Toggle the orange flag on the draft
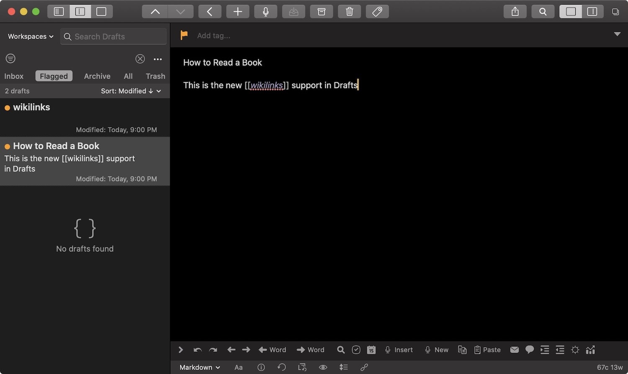628x374 pixels. (184, 36)
